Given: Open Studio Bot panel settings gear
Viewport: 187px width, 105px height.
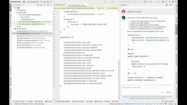Looking at the screenshot, I should point(171,5).
